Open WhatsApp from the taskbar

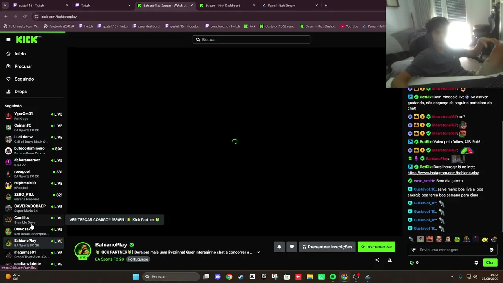(321, 277)
